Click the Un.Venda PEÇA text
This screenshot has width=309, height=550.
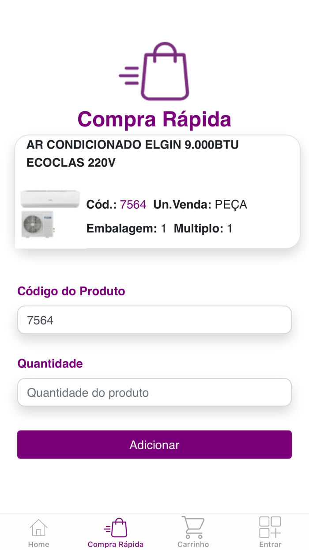(x=200, y=205)
